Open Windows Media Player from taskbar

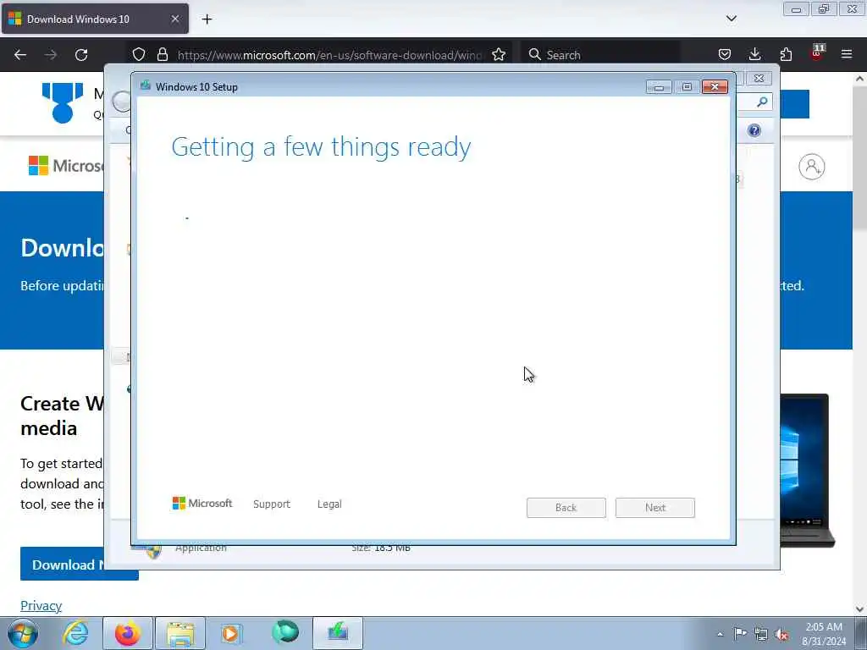231,633
